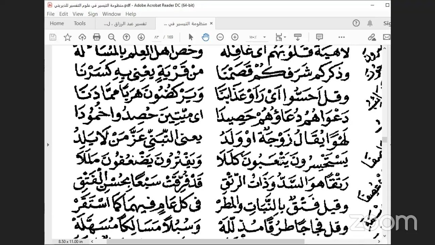Screen dimensions: 435x245
Task: Open the File menu
Action: point(51,14)
